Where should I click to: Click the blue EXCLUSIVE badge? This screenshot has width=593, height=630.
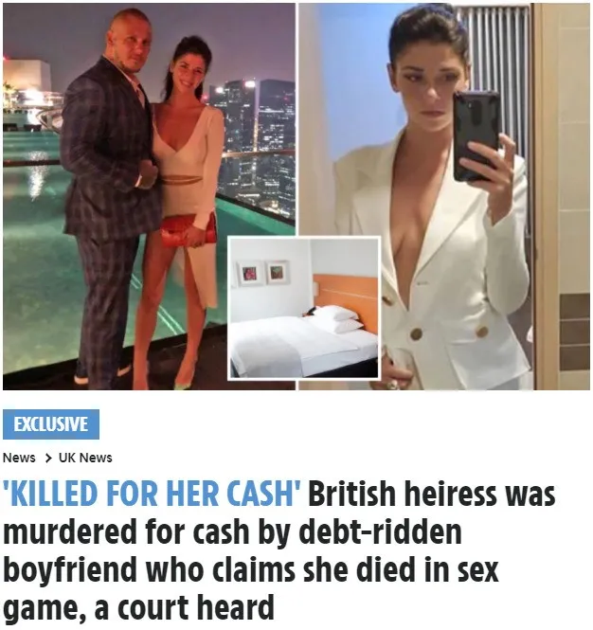coord(51,424)
